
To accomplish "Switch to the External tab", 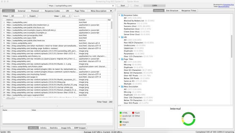I will point(21,11).
